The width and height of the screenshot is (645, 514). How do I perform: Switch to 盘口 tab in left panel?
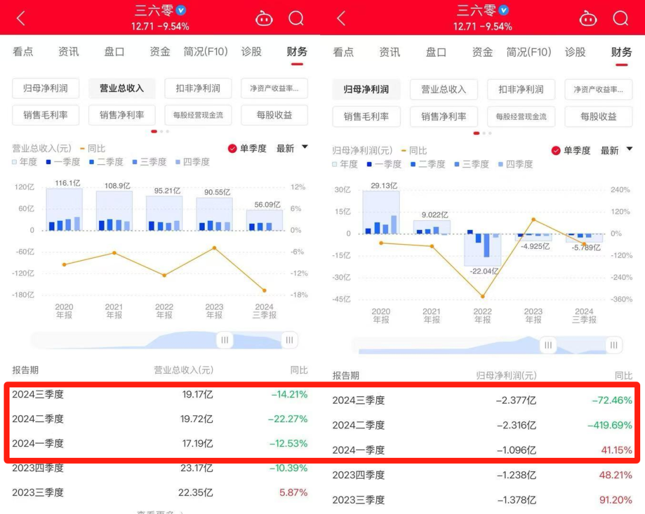click(x=114, y=51)
